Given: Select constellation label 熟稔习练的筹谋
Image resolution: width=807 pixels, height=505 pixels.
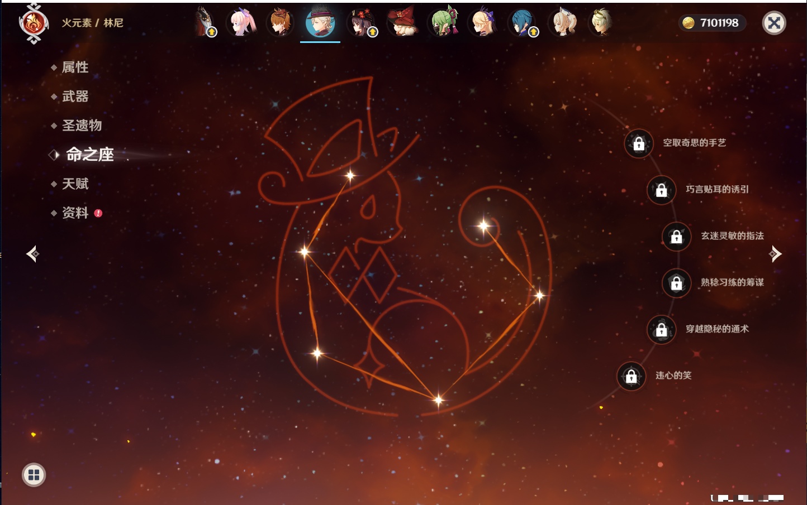Looking at the screenshot, I should coord(732,282).
